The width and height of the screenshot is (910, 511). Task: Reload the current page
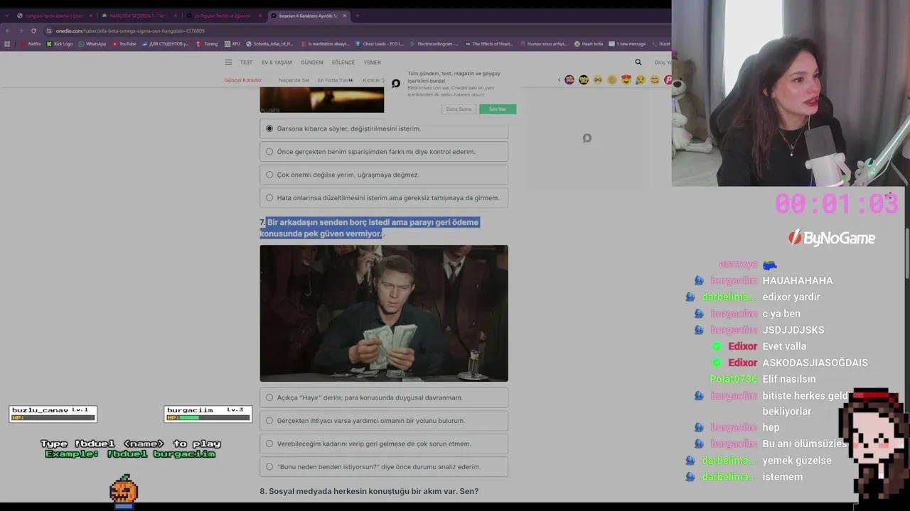click(33, 31)
